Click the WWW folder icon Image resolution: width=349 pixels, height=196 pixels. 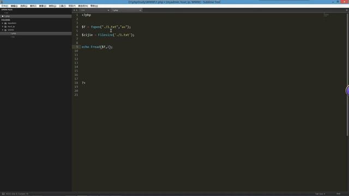[5, 30]
